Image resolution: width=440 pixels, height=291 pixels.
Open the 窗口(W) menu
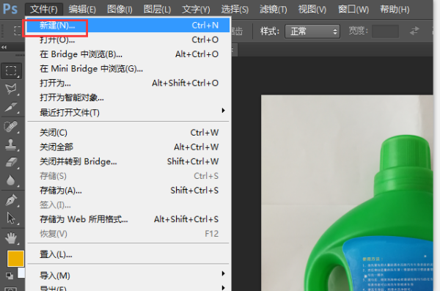(x=353, y=10)
